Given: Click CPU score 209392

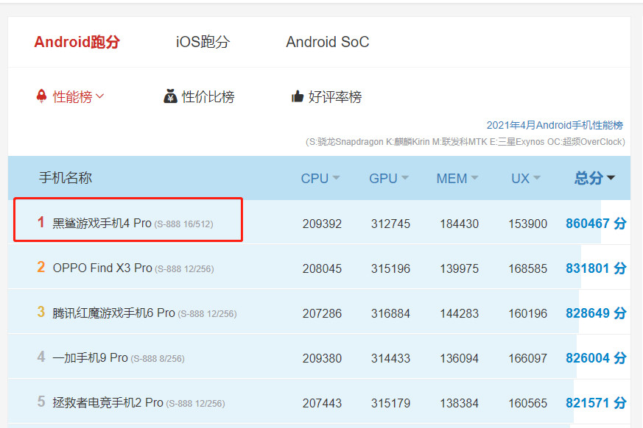Looking at the screenshot, I should (x=322, y=224).
